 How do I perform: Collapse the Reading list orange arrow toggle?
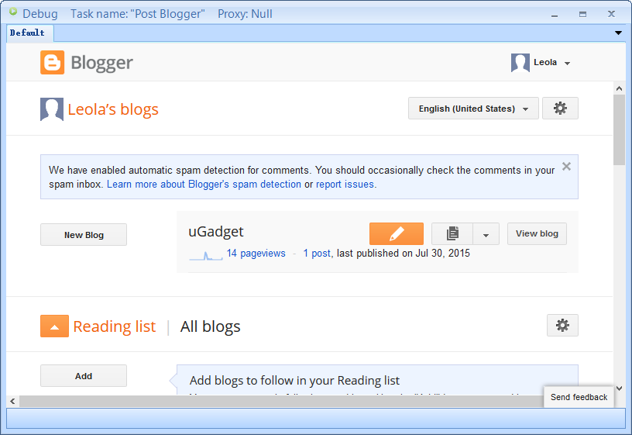click(54, 326)
